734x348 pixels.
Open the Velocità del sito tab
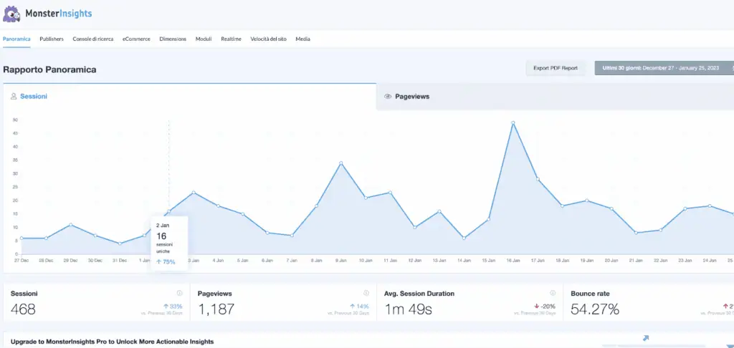[x=268, y=39]
